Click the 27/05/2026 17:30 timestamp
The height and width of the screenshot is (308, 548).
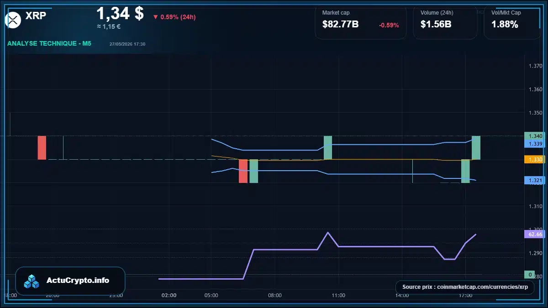(x=127, y=44)
